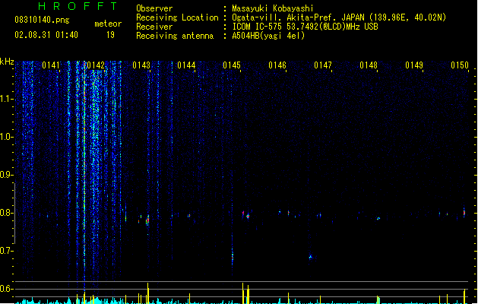Click the vertical echo streak below 0.7 kHz near 0145
Screen dimensions: 478x304
pyautogui.click(x=233, y=256)
